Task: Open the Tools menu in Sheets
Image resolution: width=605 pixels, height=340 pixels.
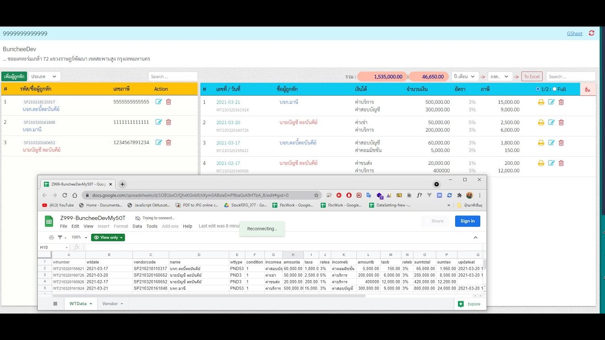Action: [152, 226]
